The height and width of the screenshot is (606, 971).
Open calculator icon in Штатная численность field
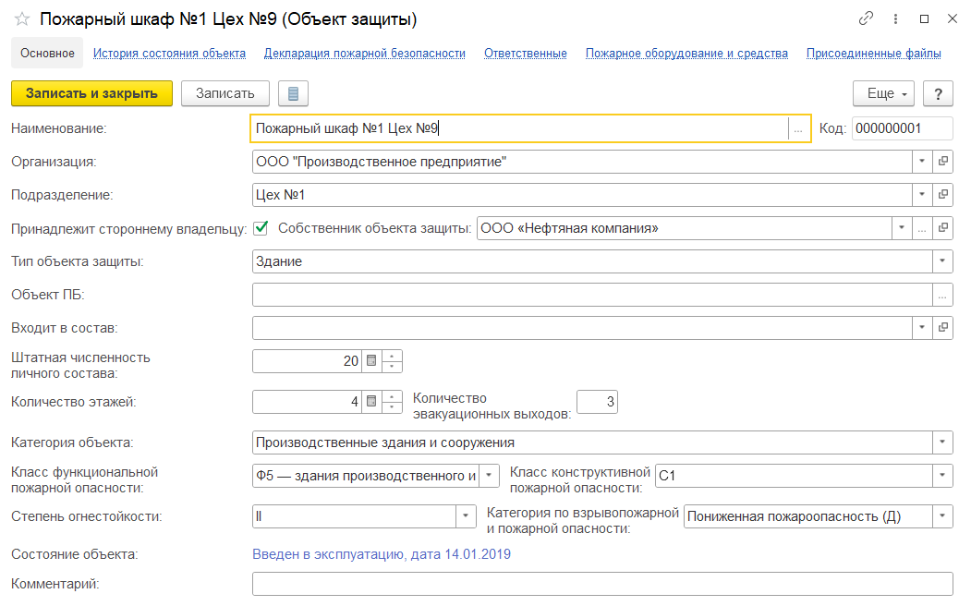371,361
